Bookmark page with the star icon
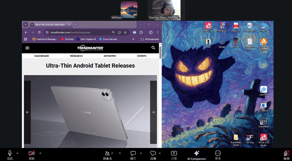 (x=125, y=32)
